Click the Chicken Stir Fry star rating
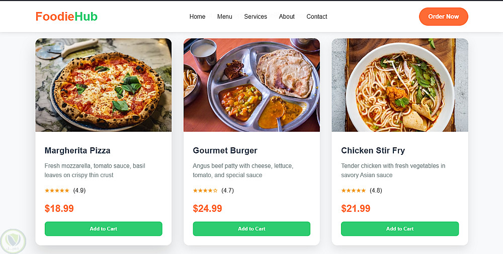503x254 pixels. (354, 191)
